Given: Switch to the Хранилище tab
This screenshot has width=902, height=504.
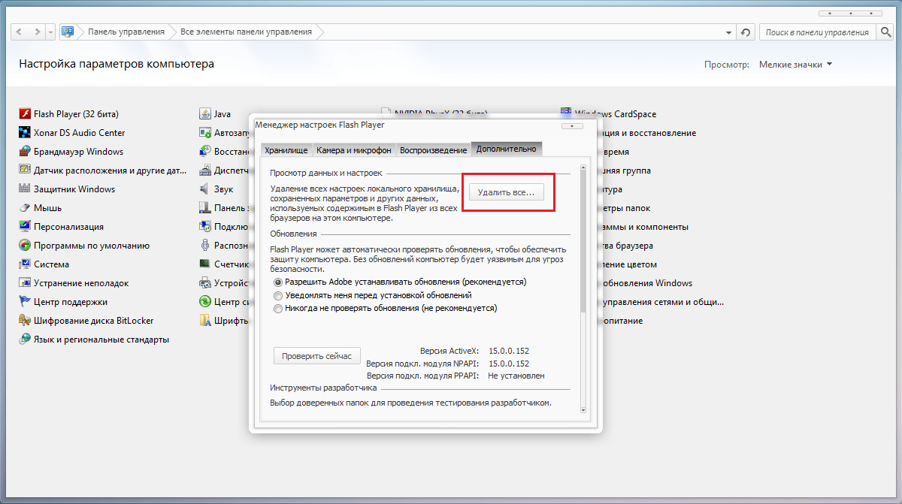Looking at the screenshot, I should click(x=286, y=150).
